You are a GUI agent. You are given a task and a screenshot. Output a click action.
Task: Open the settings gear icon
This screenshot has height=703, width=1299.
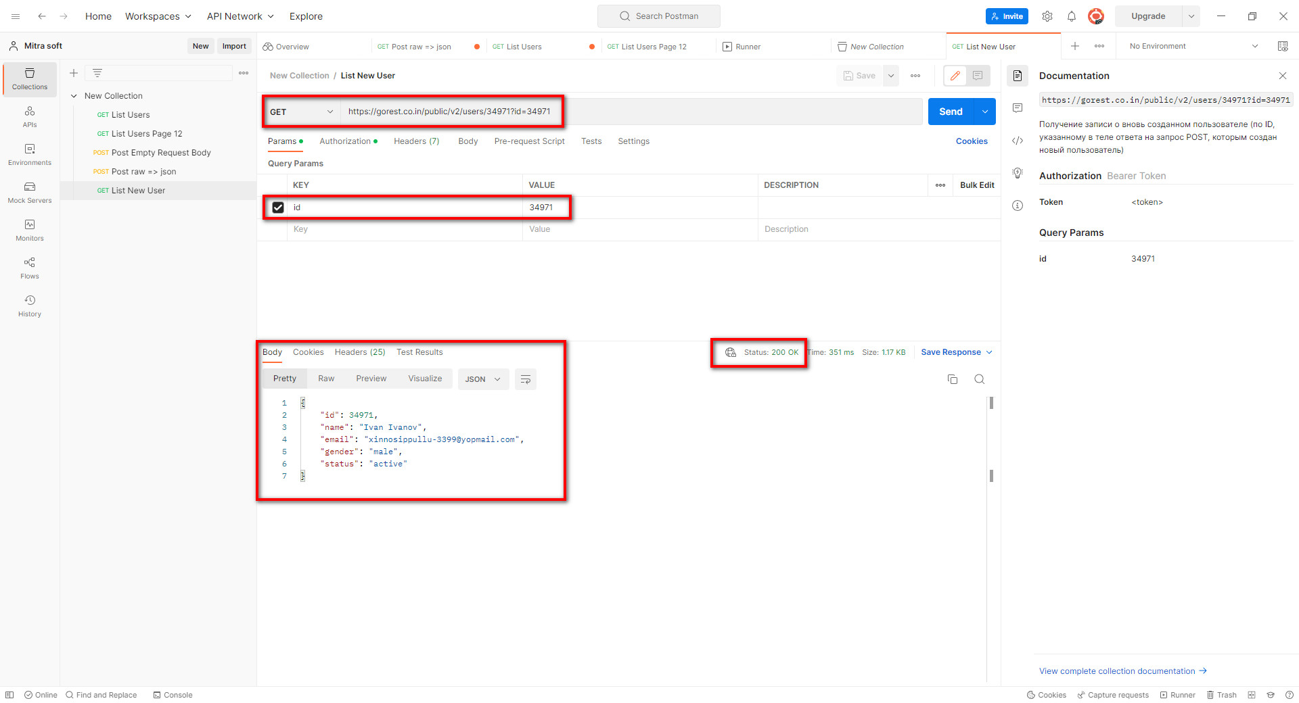(x=1047, y=16)
